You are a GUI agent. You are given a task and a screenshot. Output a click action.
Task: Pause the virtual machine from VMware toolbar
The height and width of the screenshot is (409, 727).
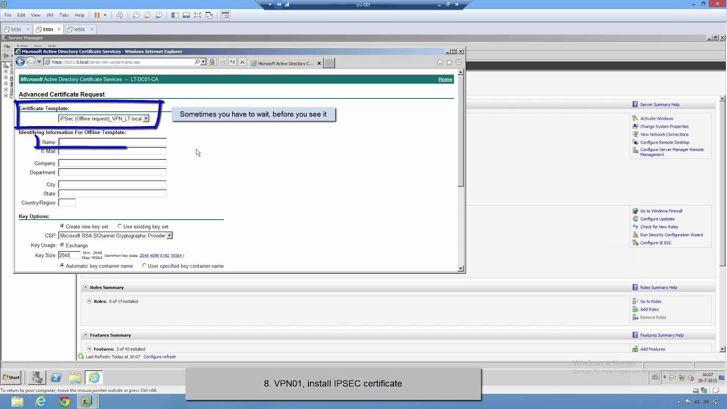click(97, 15)
